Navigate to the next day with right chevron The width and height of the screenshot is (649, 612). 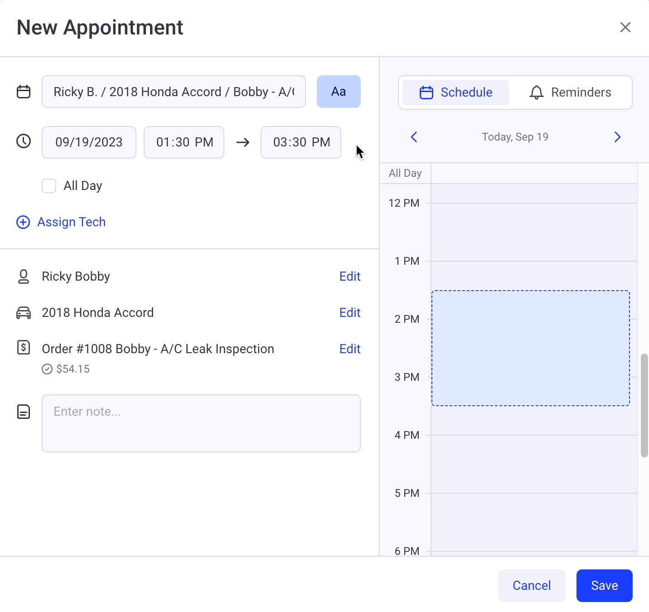(x=617, y=136)
